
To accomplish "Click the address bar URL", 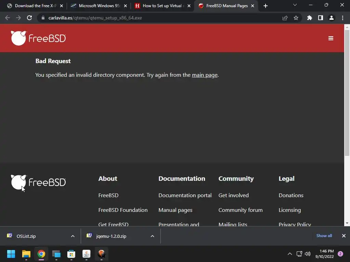I will tap(95, 18).
